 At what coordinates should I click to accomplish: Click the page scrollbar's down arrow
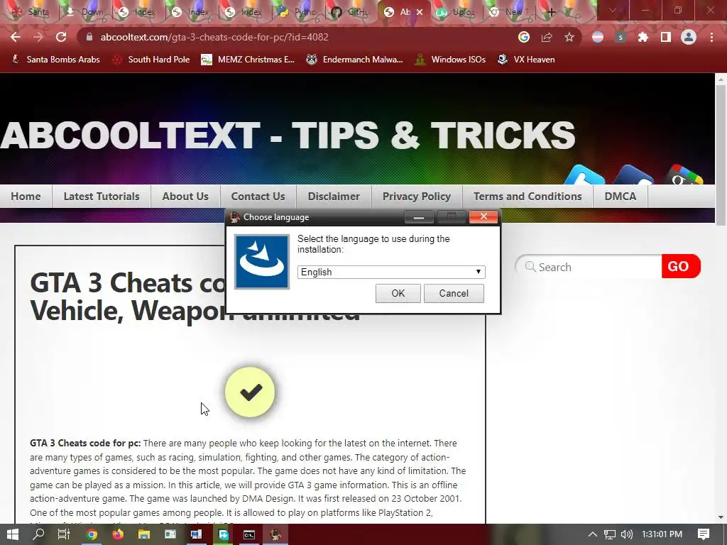click(721, 517)
